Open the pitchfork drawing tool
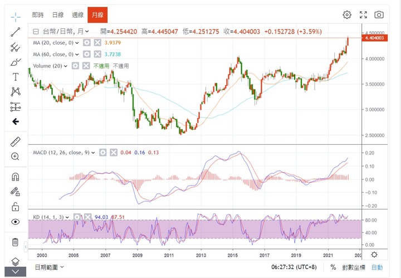Image resolution: width=401 pixels, height=278 pixels. 16,47
